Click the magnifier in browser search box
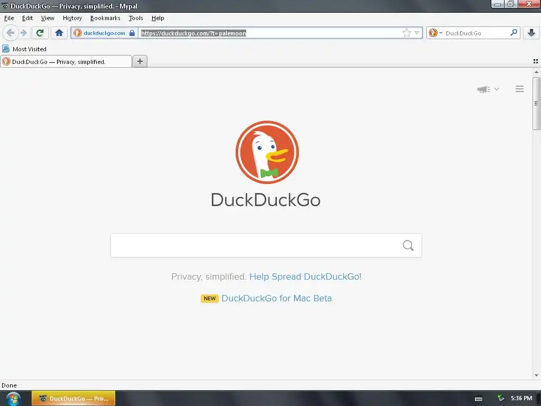This screenshot has height=406, width=541. [514, 33]
